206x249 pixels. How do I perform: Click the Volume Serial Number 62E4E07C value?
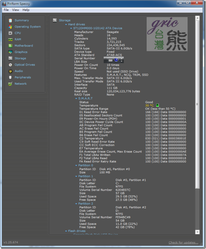[123, 190]
